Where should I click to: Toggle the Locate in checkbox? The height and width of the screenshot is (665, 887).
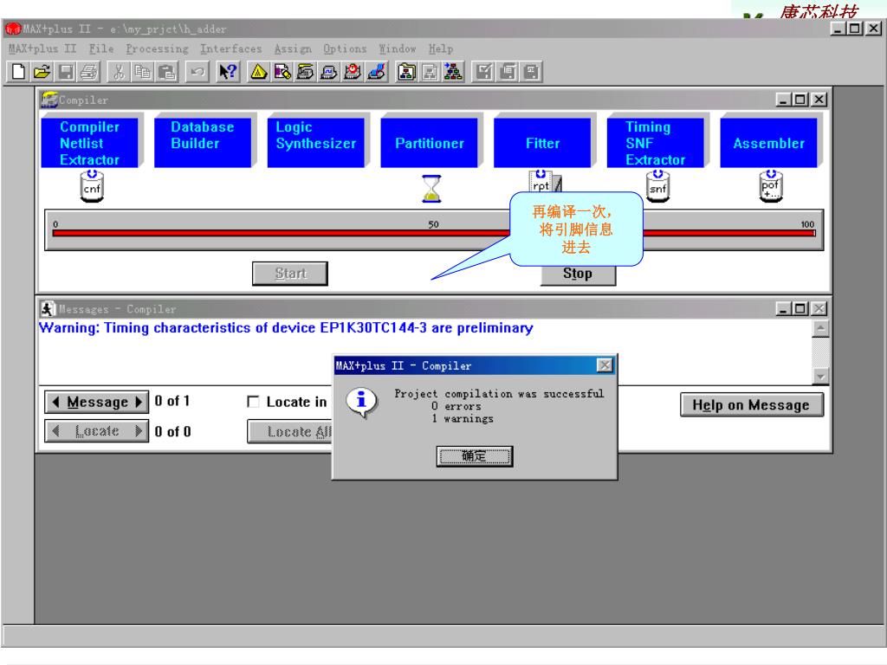point(253,402)
